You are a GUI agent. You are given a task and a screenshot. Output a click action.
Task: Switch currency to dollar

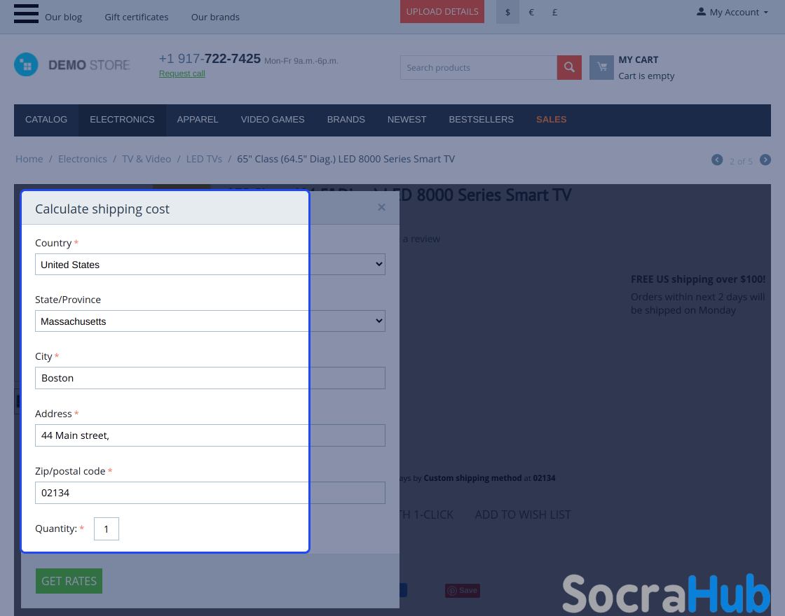point(507,12)
